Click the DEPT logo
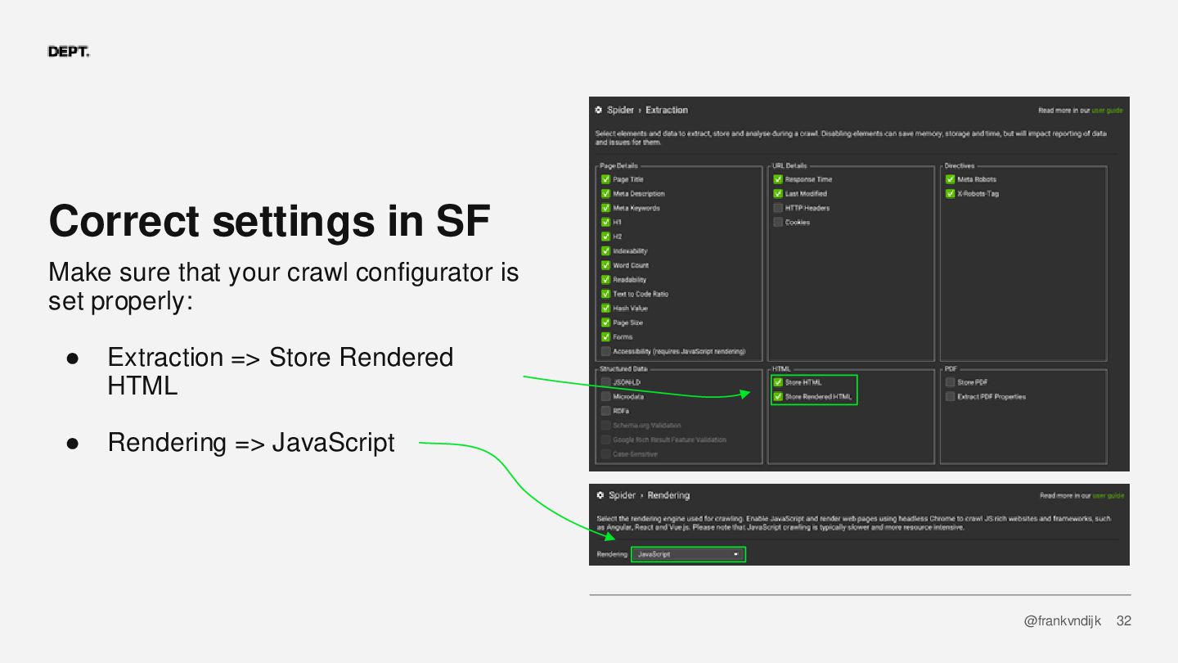This screenshot has height=663, width=1178. [69, 52]
